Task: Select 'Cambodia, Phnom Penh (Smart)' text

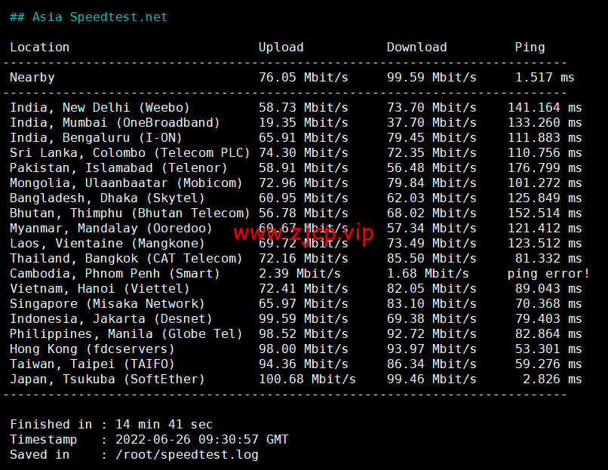Action: 115,274
